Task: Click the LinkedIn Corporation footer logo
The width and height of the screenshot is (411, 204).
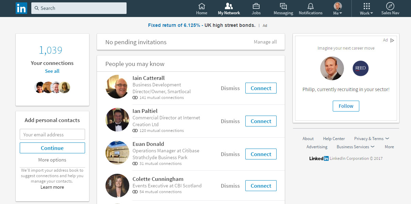Action: pos(319,158)
